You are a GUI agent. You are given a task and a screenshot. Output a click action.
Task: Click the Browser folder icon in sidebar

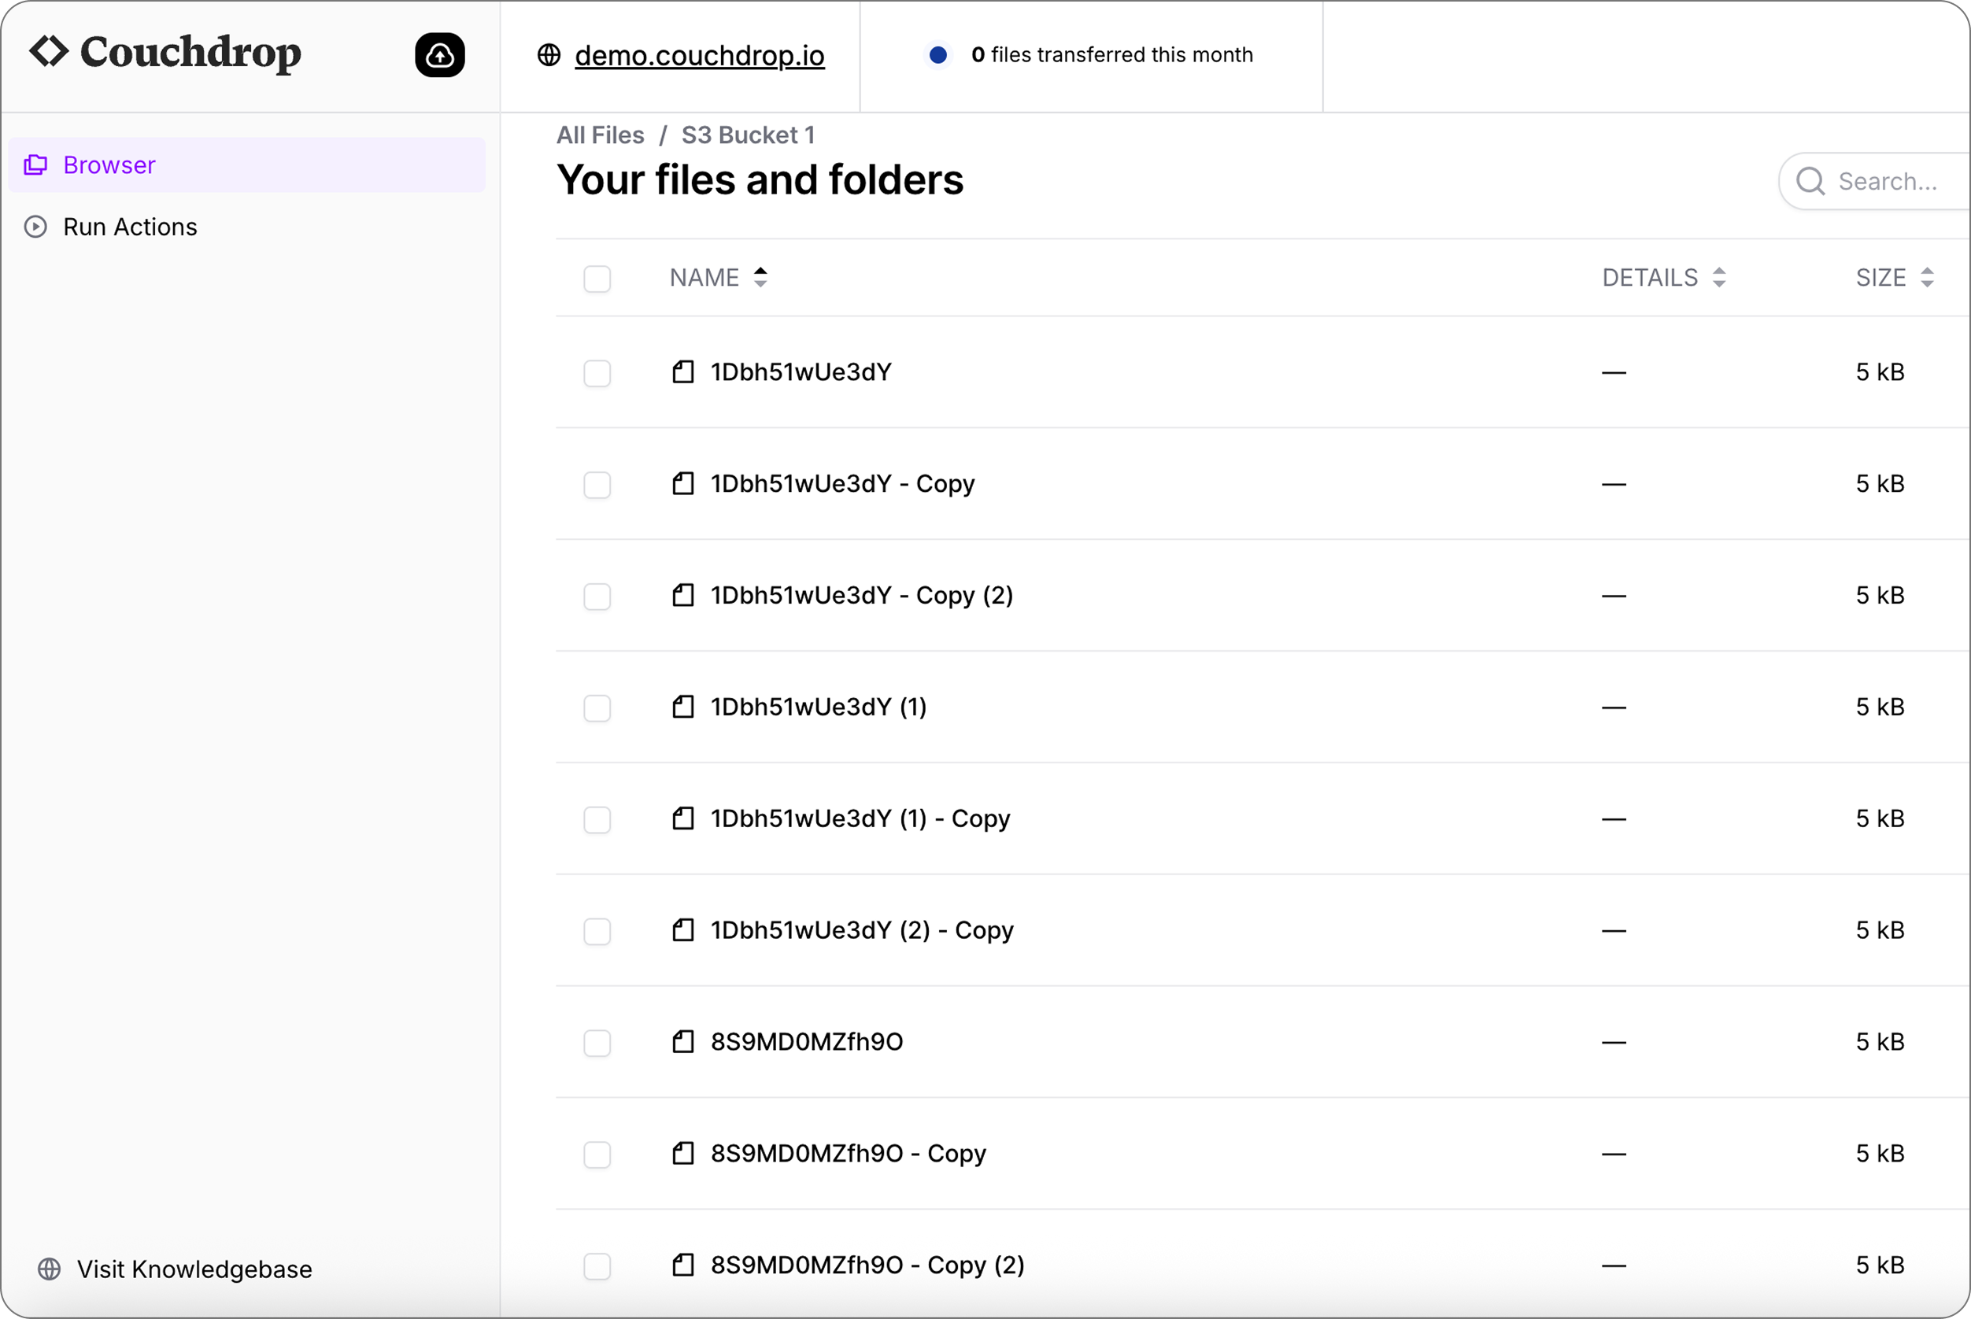[35, 165]
